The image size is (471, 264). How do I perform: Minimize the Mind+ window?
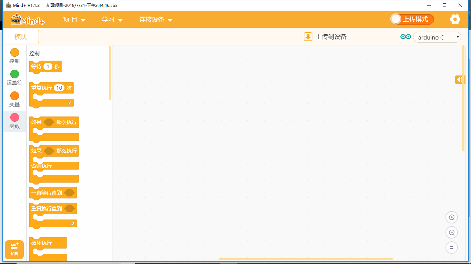(x=429, y=5)
